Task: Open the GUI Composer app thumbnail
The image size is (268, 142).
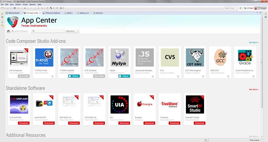Action: (19, 57)
